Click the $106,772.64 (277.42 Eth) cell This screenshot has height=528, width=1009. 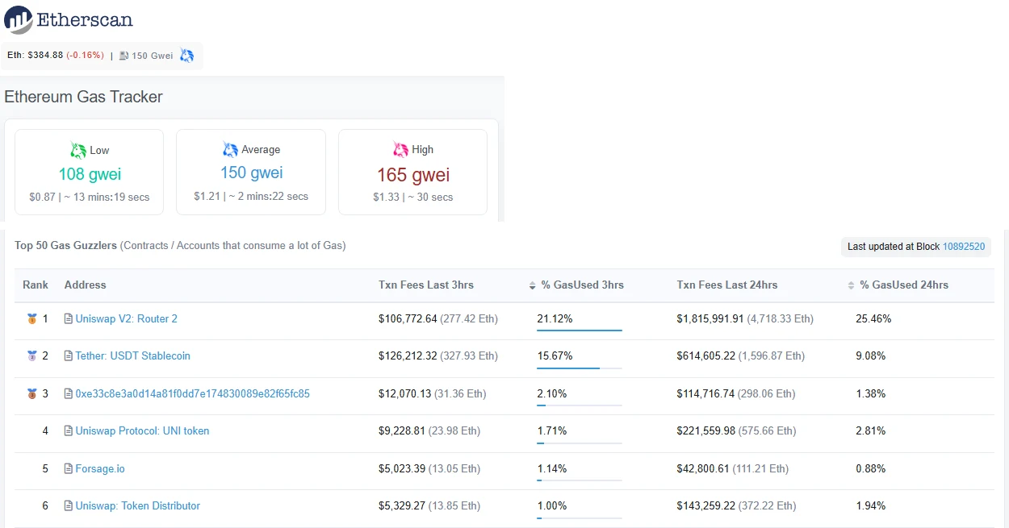438,319
